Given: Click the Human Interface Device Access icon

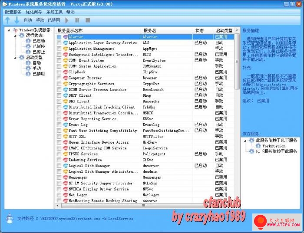Looking at the screenshot, I should [x=65, y=142].
